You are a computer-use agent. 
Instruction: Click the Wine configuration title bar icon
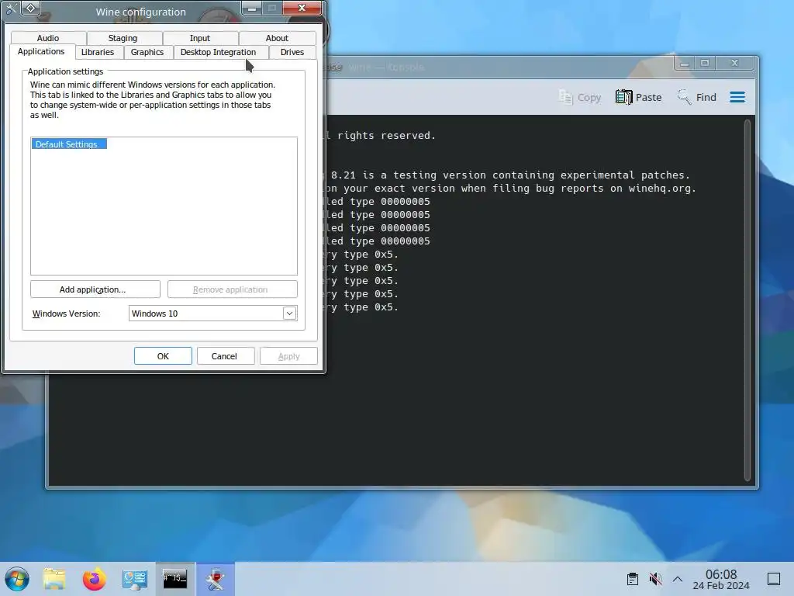pyautogui.click(x=10, y=8)
